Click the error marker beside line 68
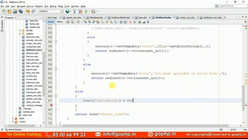Image resolution: width=248 pixels, height=139 pixels. (x=51, y=105)
